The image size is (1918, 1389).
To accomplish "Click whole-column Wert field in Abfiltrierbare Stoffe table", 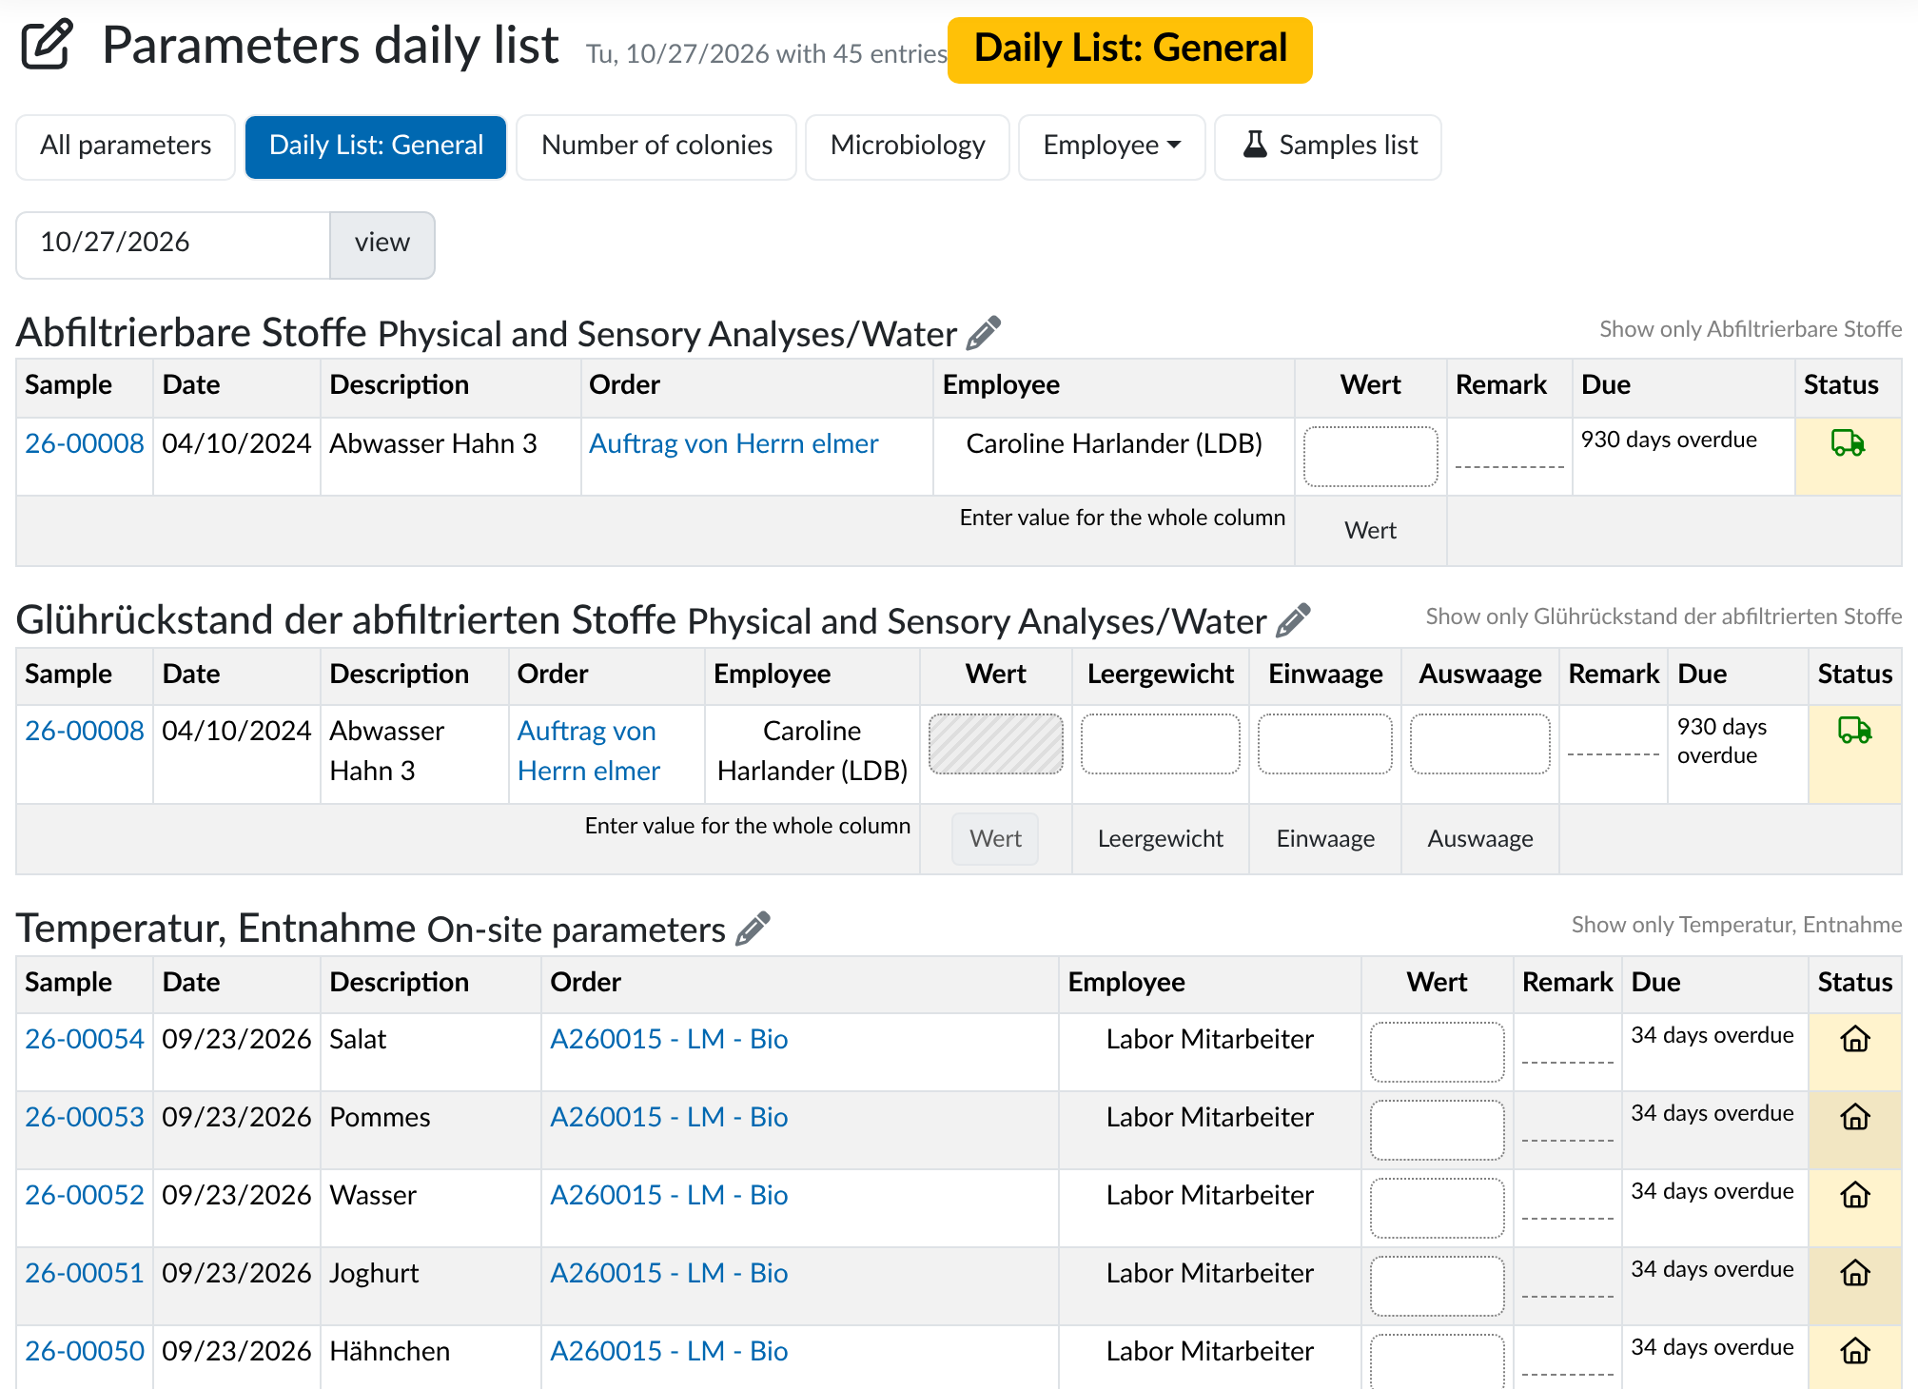I will tap(1370, 530).
